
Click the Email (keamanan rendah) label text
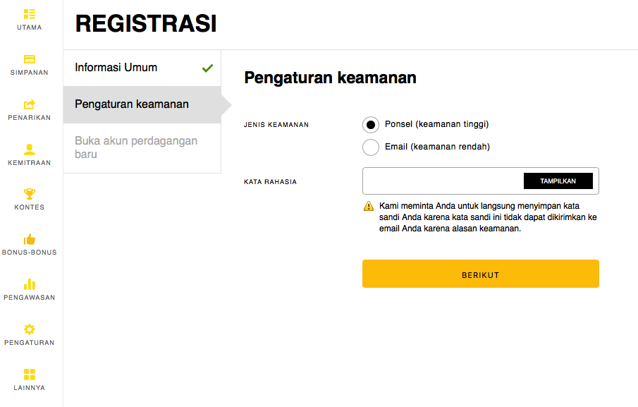tap(437, 147)
